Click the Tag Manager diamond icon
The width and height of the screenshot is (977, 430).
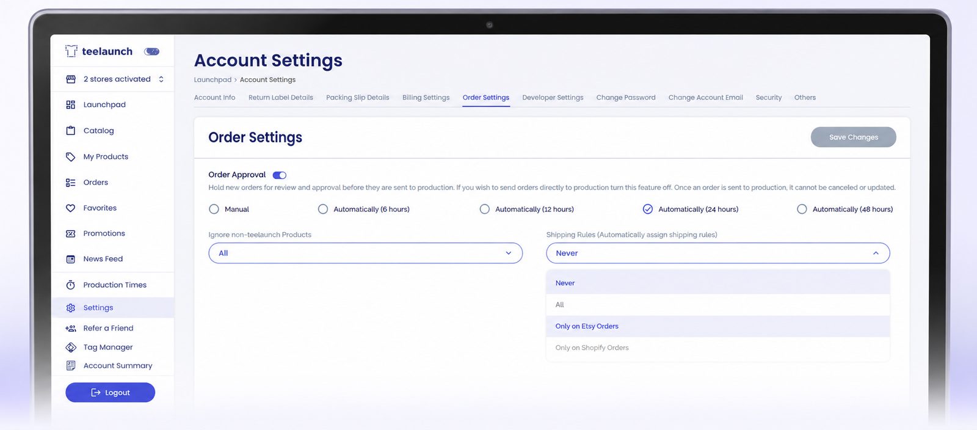point(71,348)
